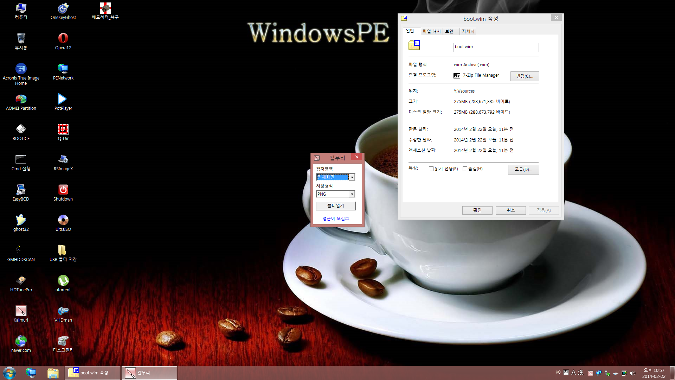Open the 컴퓨터 desktop icon
The width and height of the screenshot is (675, 380).
(21, 11)
